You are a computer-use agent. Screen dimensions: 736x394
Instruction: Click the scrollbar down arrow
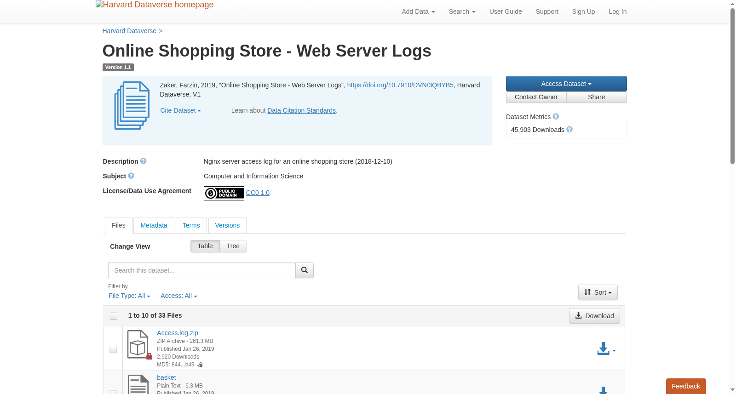pos(732,390)
